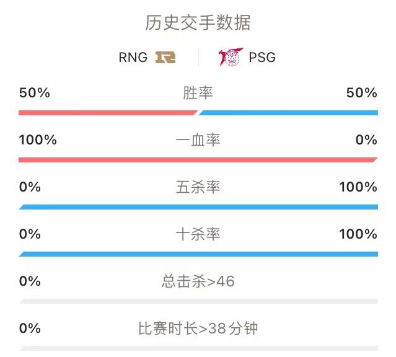Click the PSG team logo icon
The image size is (396, 357).
231,57
